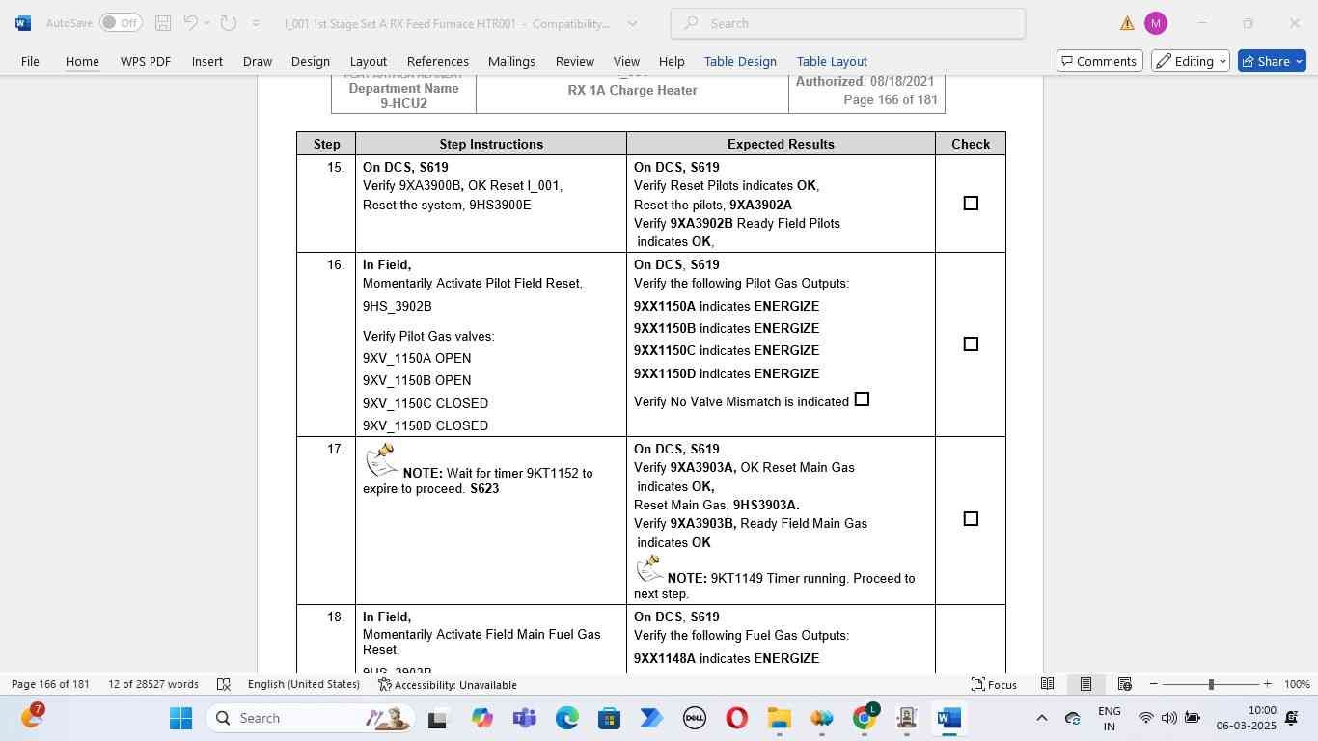
Task: Select Print Layout view icon
Action: [x=1085, y=684]
